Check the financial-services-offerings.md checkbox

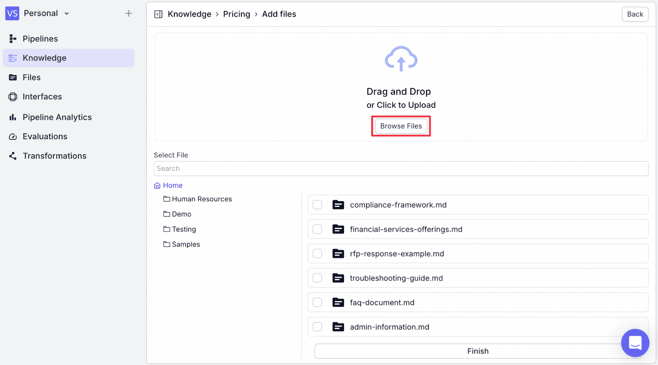[317, 229]
